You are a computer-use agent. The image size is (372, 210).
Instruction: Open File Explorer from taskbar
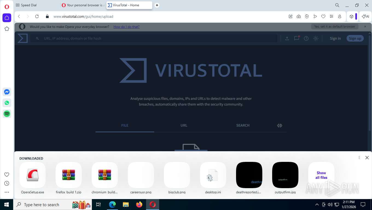point(126,205)
